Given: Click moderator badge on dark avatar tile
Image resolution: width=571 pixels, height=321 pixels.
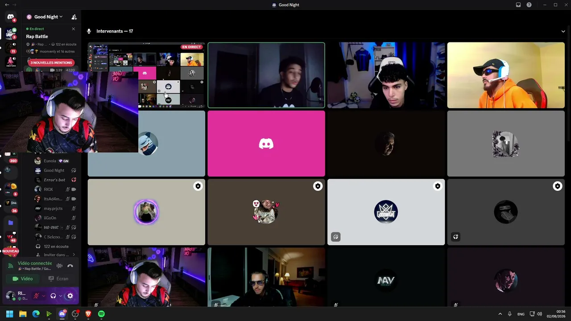Looking at the screenshot, I should 557,186.
